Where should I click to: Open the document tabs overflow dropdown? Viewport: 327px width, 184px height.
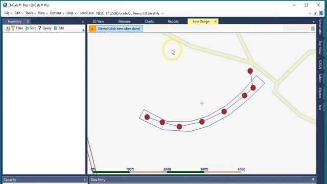[314, 22]
